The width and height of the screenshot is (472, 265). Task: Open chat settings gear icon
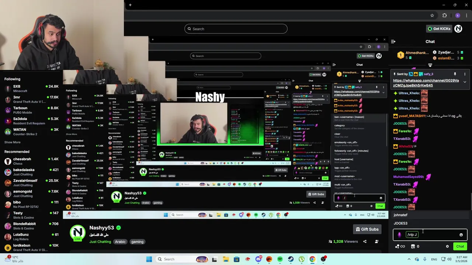[x=447, y=247]
